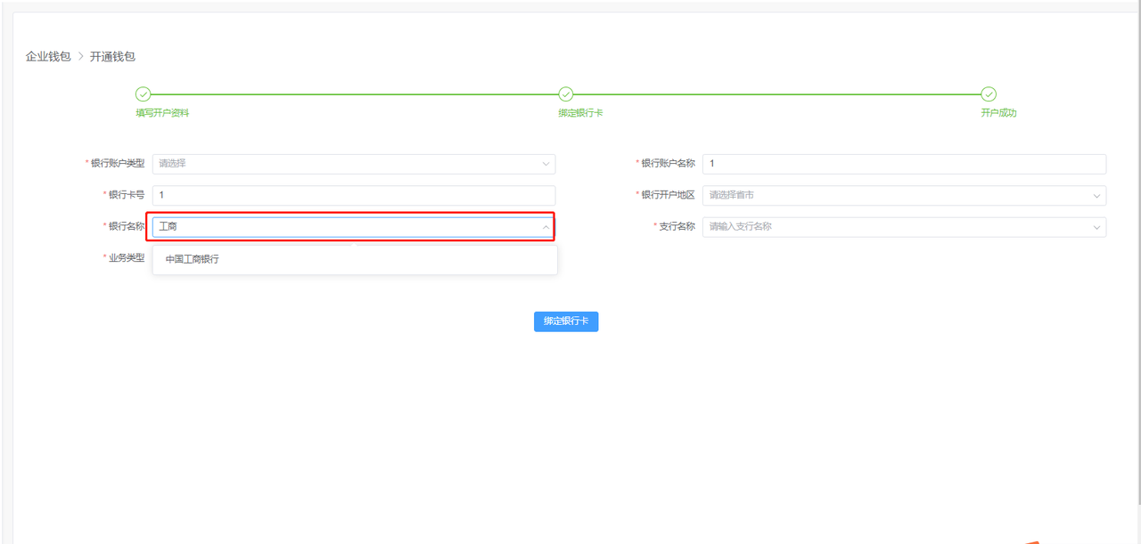Click the 填写开户资料 step checkmark icon

[x=143, y=94]
